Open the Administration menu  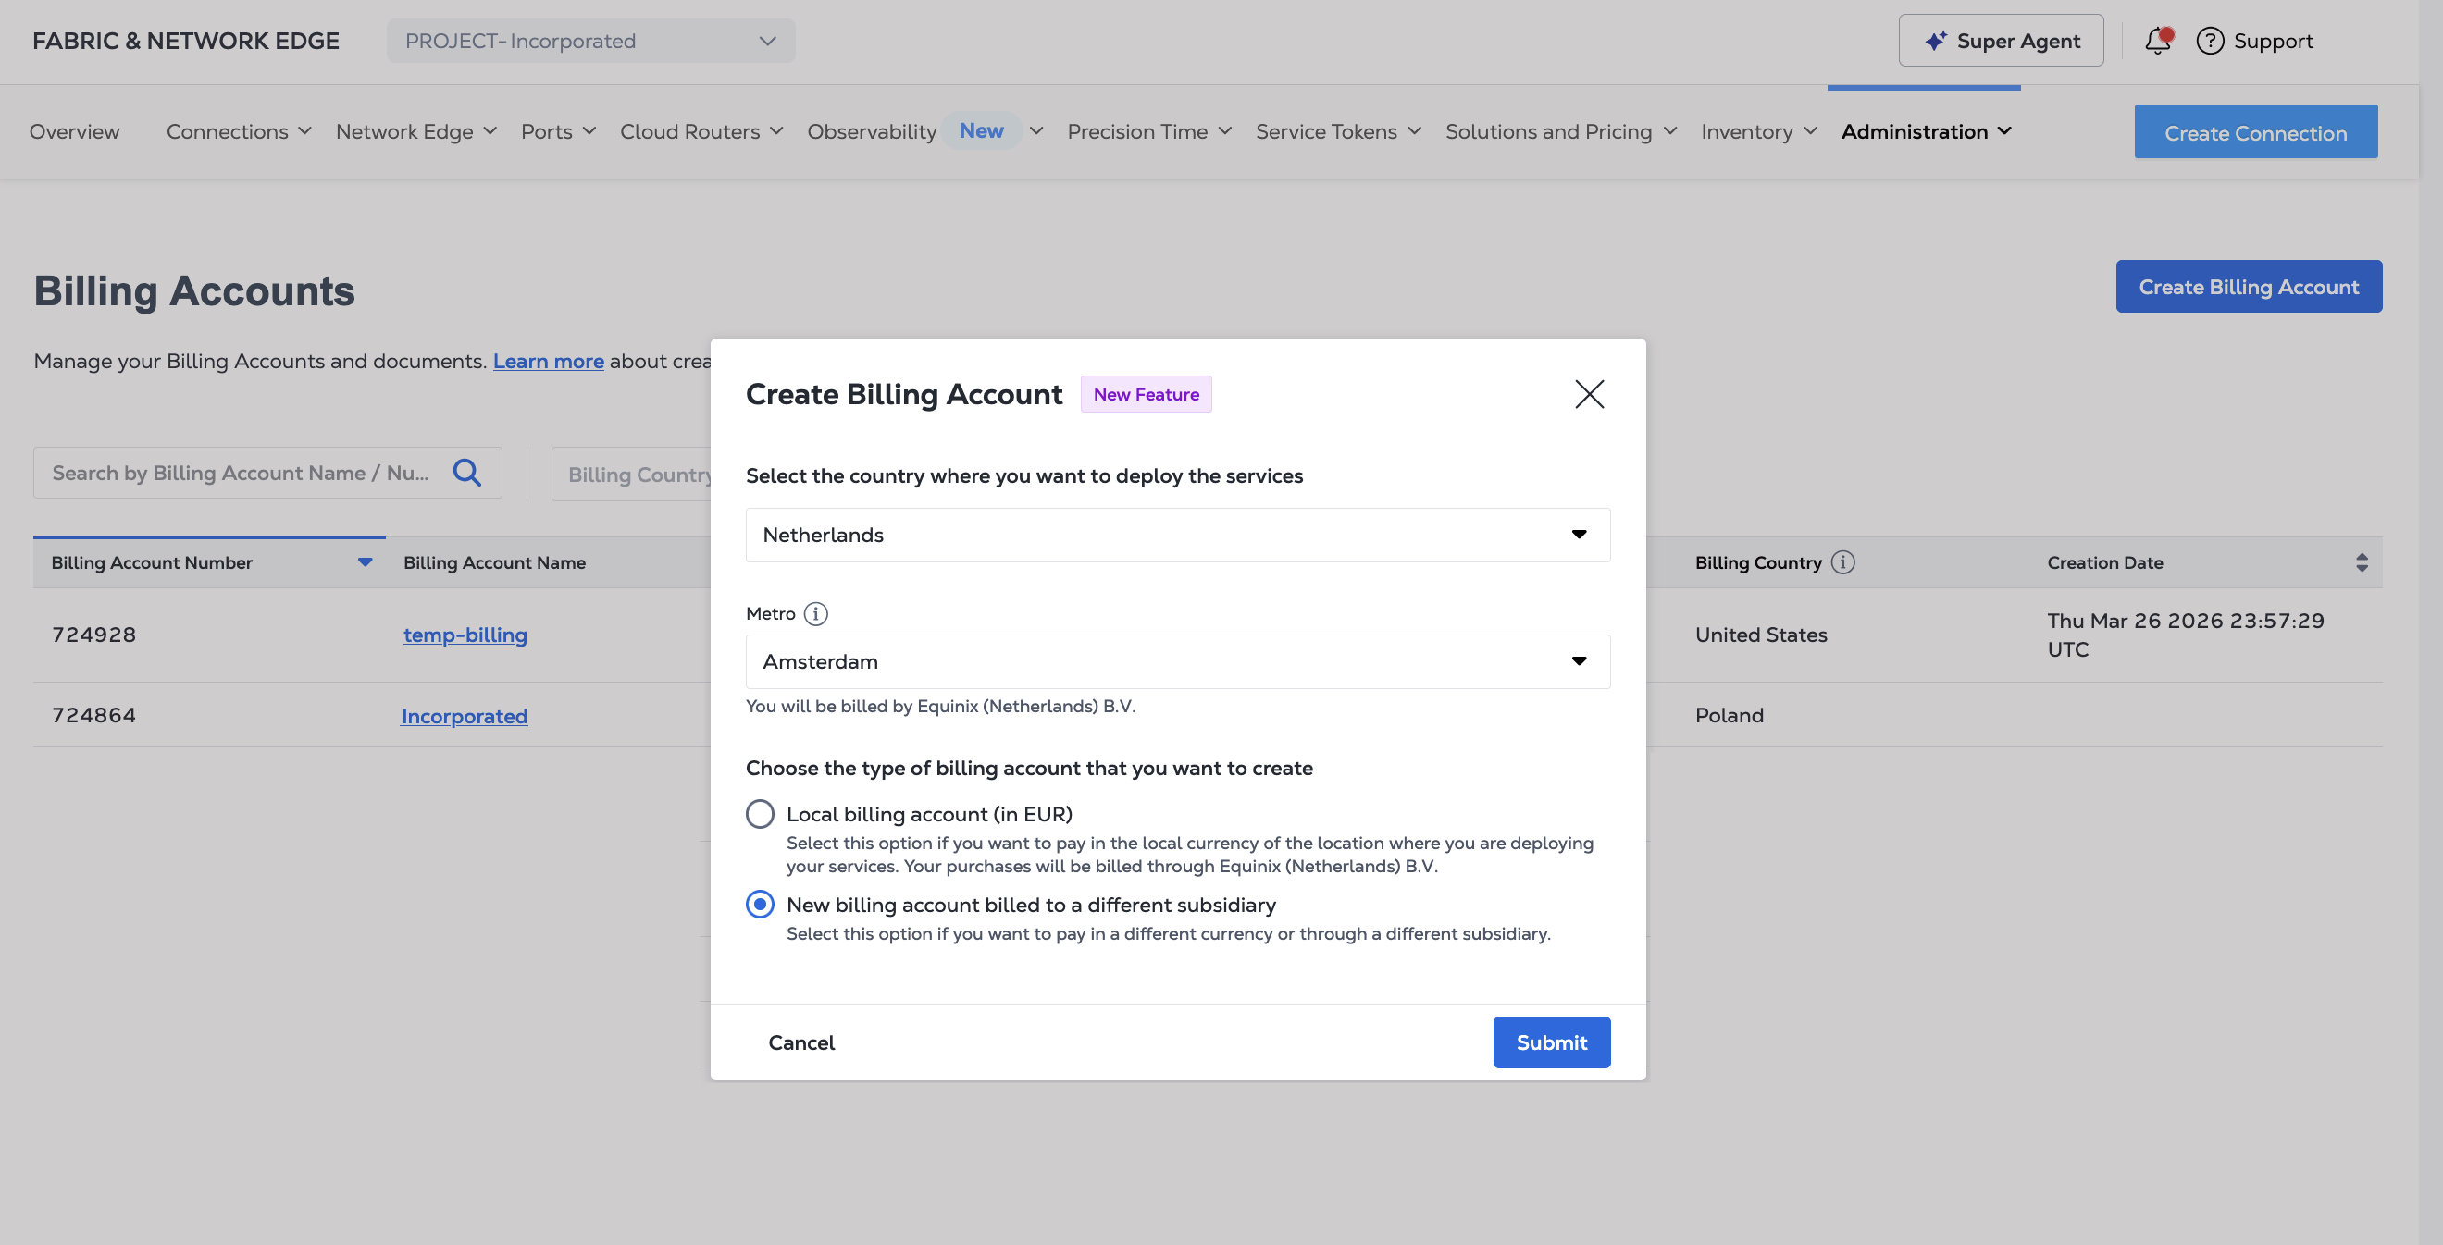click(x=1925, y=131)
